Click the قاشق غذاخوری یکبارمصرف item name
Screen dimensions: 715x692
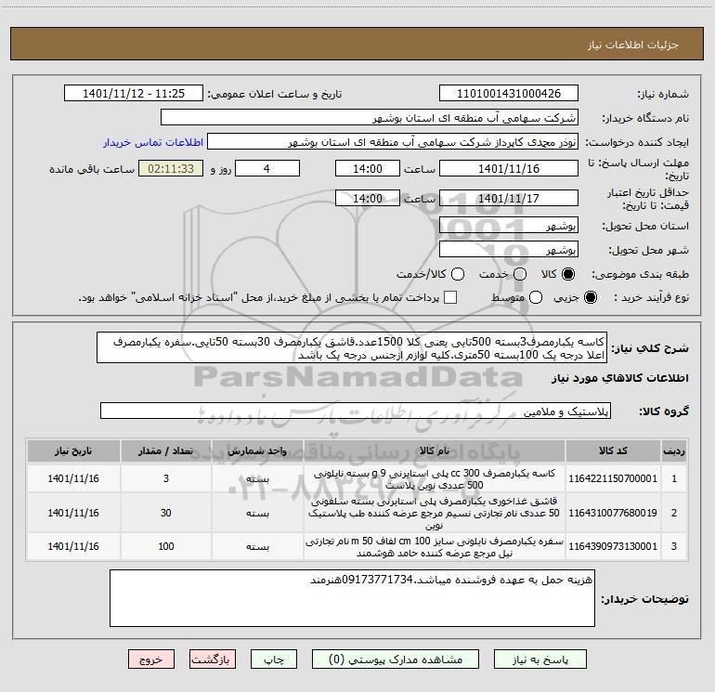(x=435, y=513)
